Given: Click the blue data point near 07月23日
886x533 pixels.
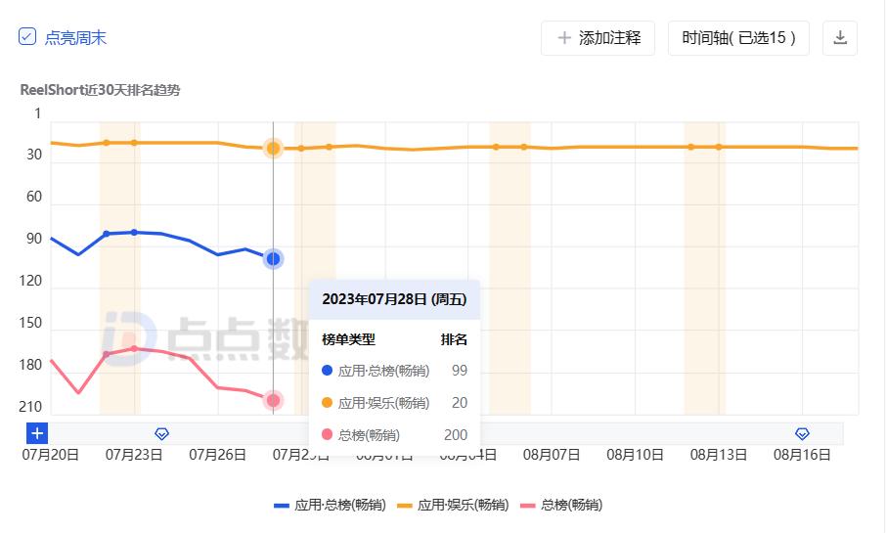Looking at the screenshot, I should [x=134, y=232].
